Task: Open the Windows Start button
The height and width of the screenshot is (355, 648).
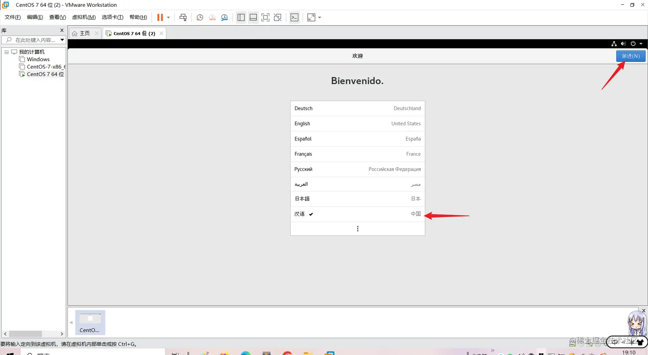Action: 10,353
